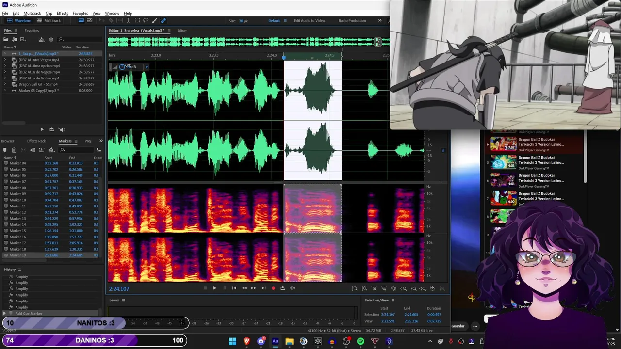The image size is (621, 349).
Task: Select the Default workspace
Action: tap(274, 21)
